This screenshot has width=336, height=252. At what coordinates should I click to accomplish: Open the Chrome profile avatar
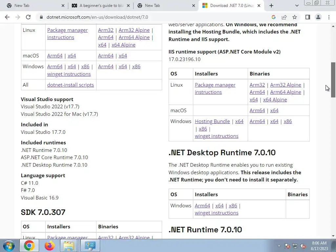(x=318, y=17)
